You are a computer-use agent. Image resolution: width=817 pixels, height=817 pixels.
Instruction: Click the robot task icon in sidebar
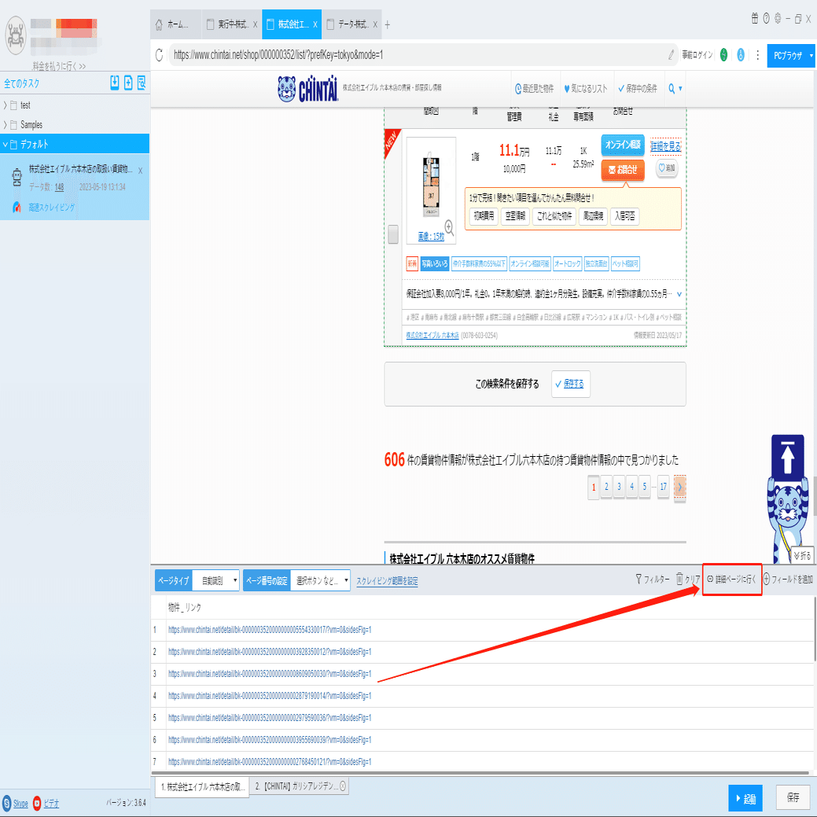[17, 178]
